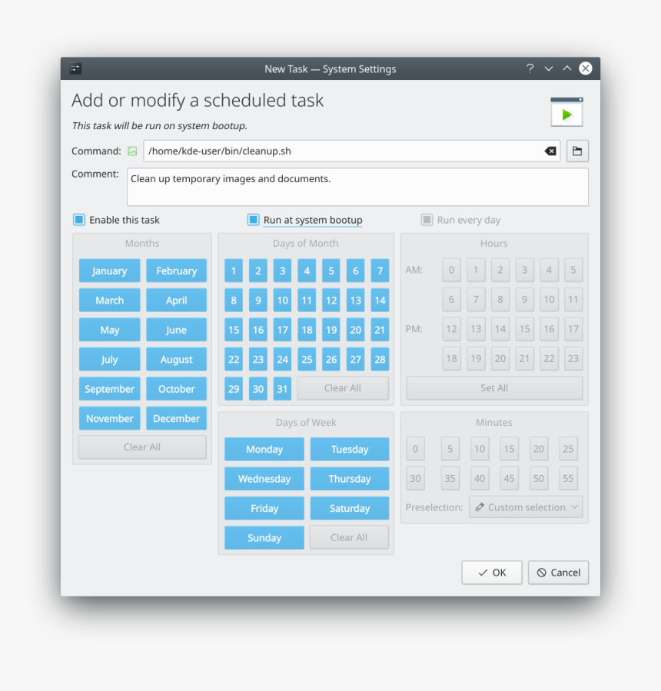The image size is (661, 691).
Task: Click Clear All under Months
Action: pos(142,447)
